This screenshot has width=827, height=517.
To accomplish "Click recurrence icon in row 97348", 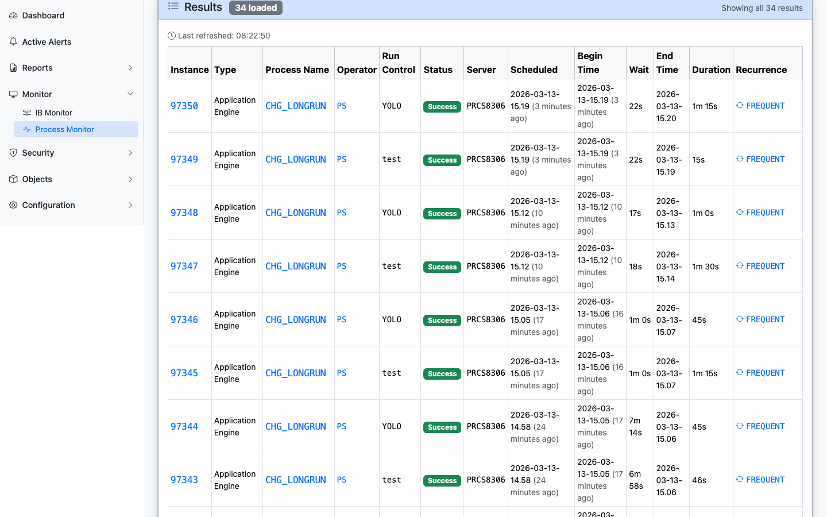I will coord(740,213).
